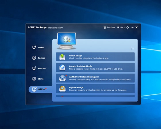Click the Create Bootable Media disc icon

(x=62, y=67)
